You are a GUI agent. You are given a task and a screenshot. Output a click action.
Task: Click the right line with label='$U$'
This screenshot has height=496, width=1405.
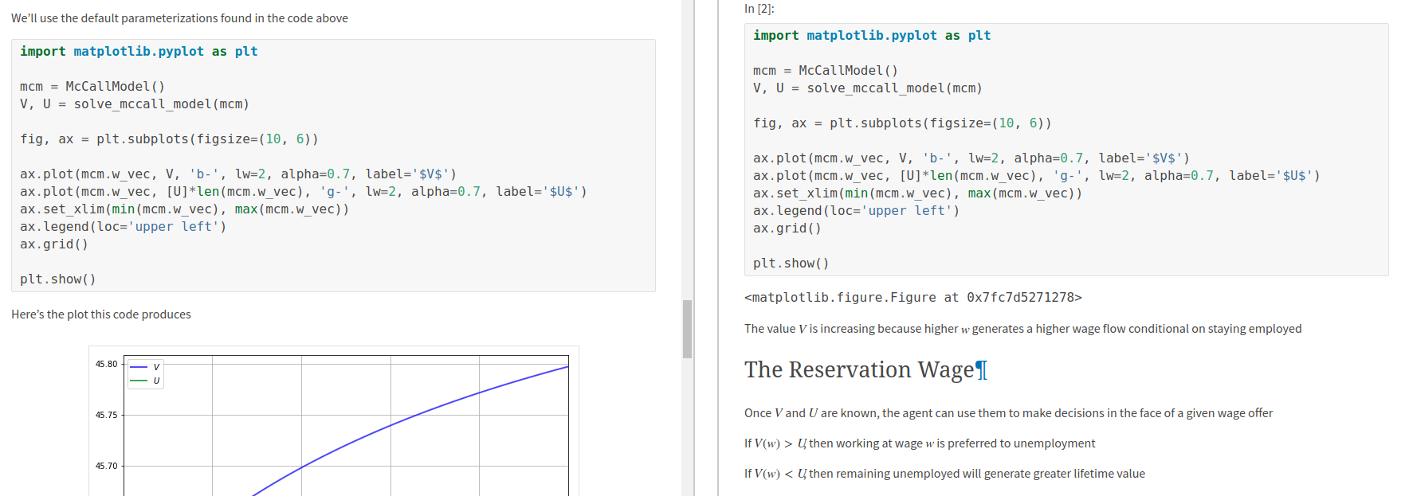coord(1037,176)
